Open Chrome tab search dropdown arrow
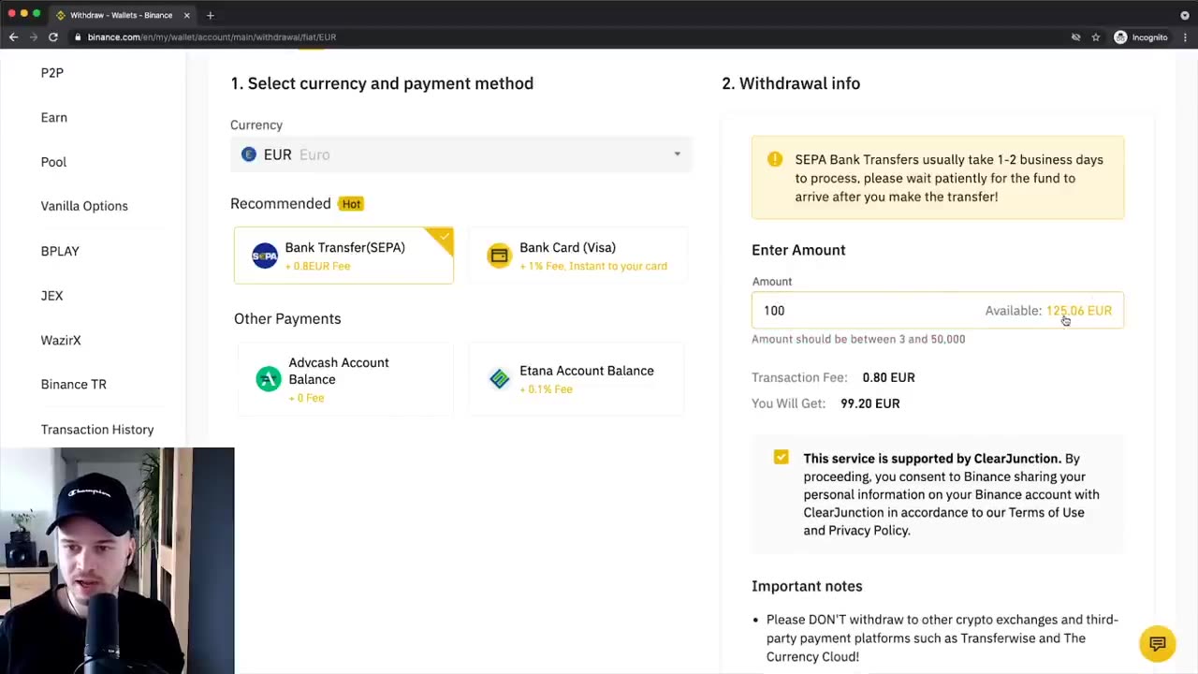 (1185, 15)
